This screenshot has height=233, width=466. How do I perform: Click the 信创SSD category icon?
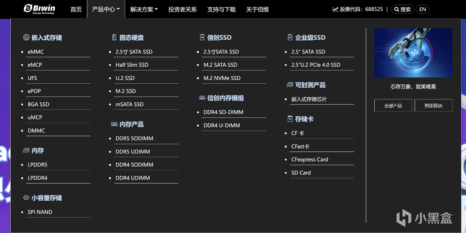pyautogui.click(x=202, y=37)
